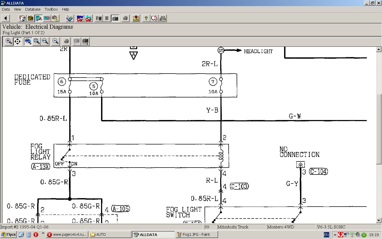Click the New Car icon
Viewport: 382px width, 239px height.
pyautogui.click(x=80, y=18)
